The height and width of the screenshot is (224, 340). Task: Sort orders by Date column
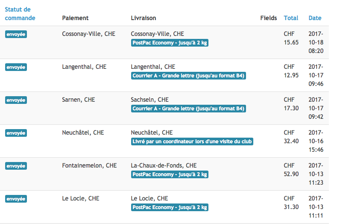point(315,18)
